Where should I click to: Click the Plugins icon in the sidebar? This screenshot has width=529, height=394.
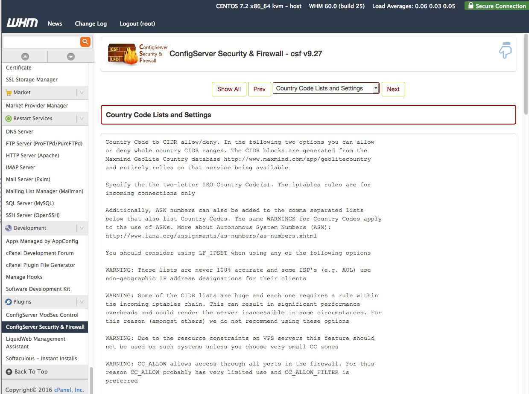coord(9,301)
